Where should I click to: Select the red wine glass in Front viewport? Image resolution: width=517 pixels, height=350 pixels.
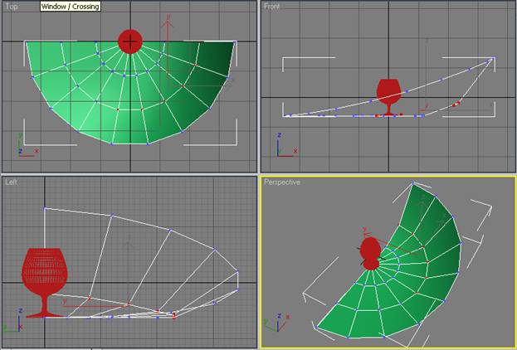point(388,93)
